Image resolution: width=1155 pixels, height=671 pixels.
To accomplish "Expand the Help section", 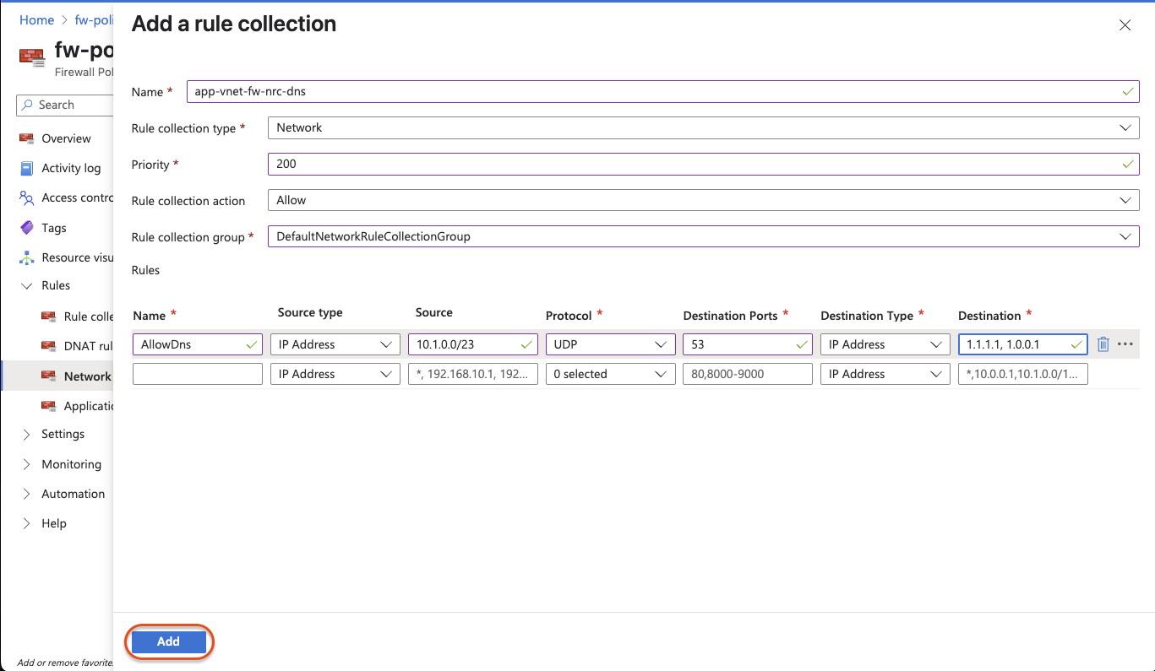I will pos(26,523).
